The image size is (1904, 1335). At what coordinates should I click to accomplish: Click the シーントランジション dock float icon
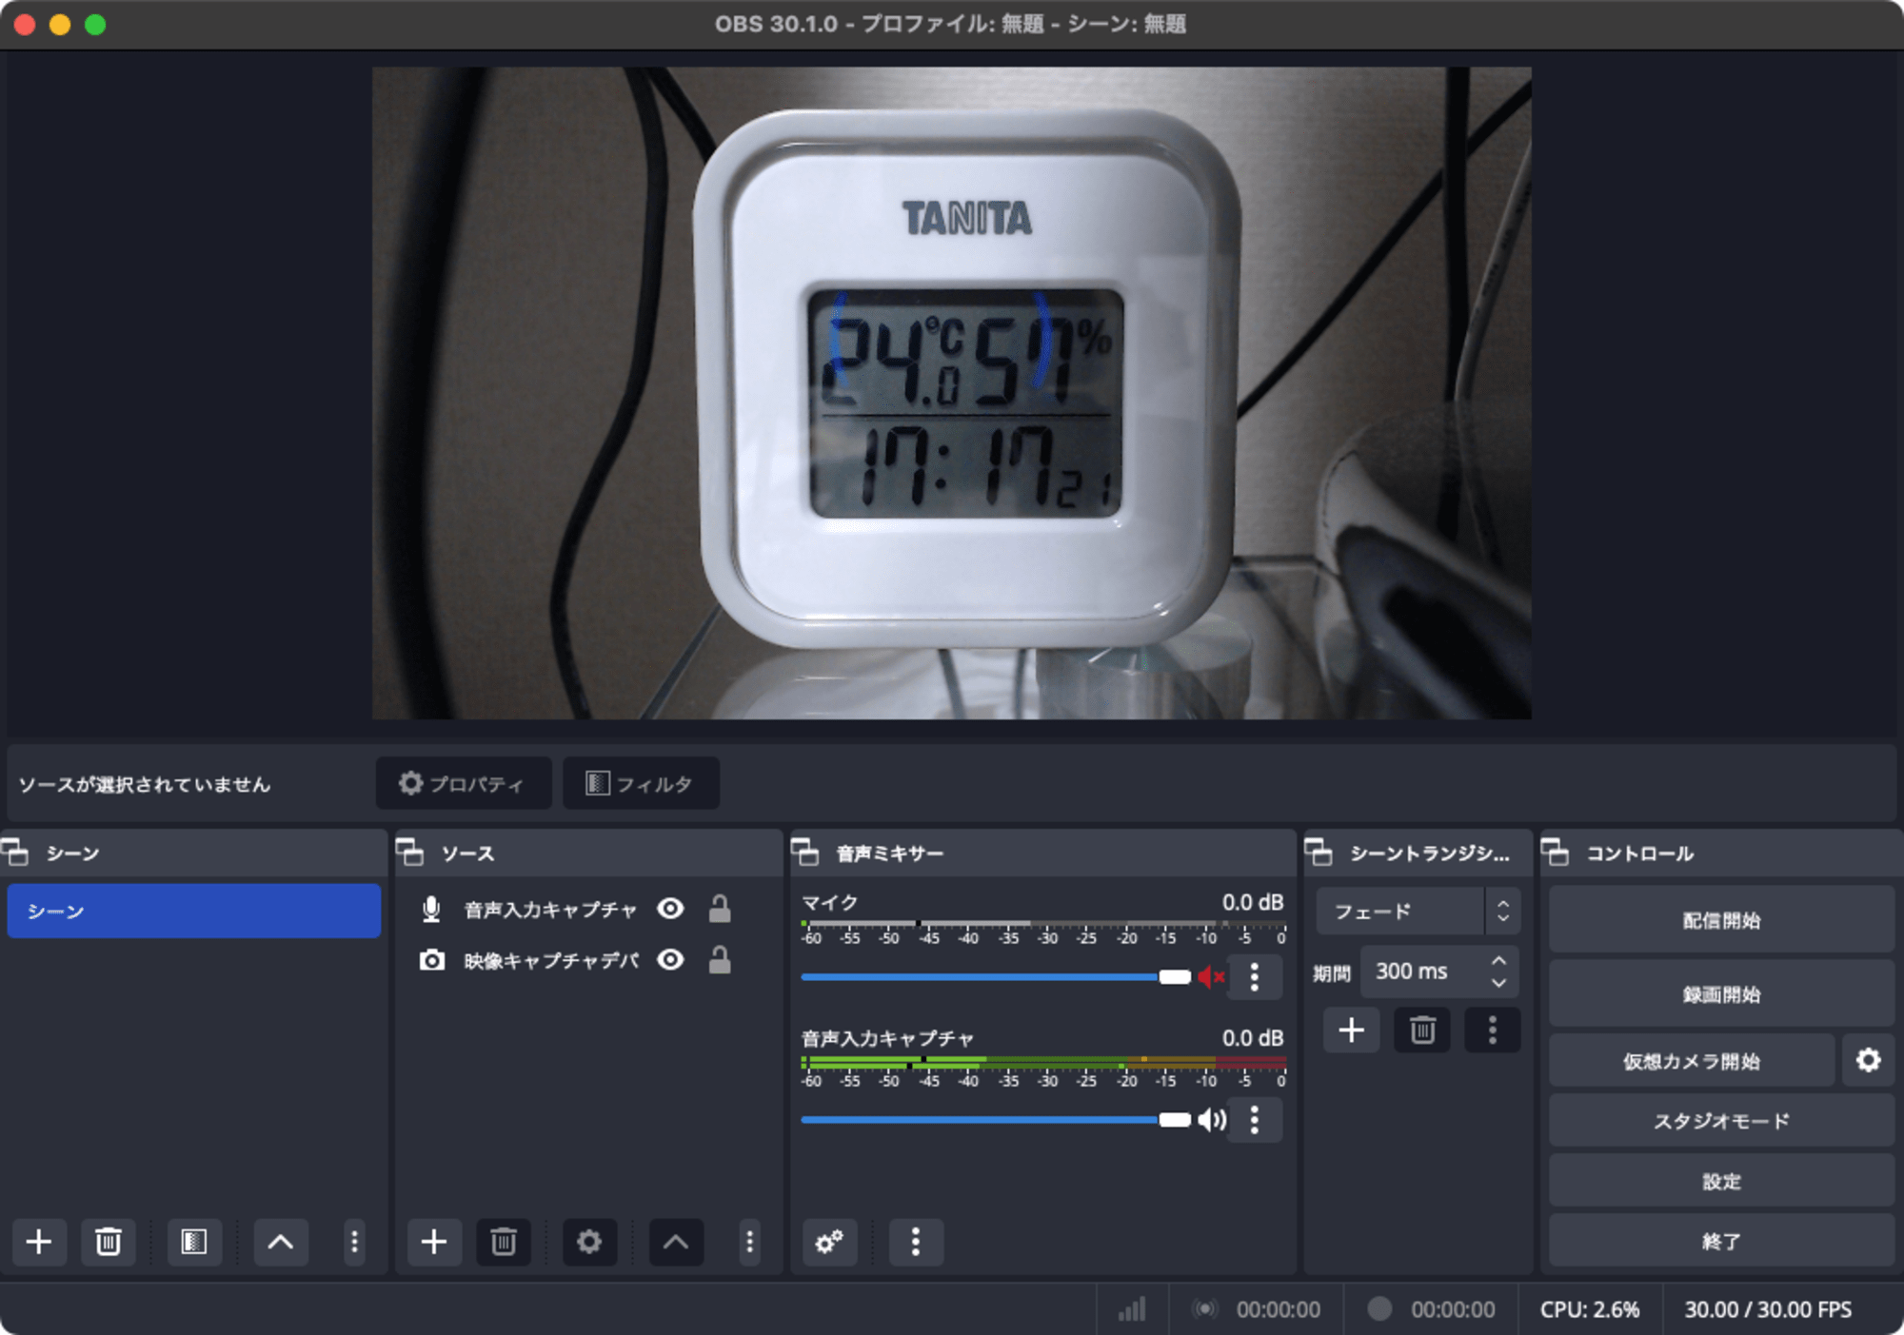pyautogui.click(x=1319, y=853)
